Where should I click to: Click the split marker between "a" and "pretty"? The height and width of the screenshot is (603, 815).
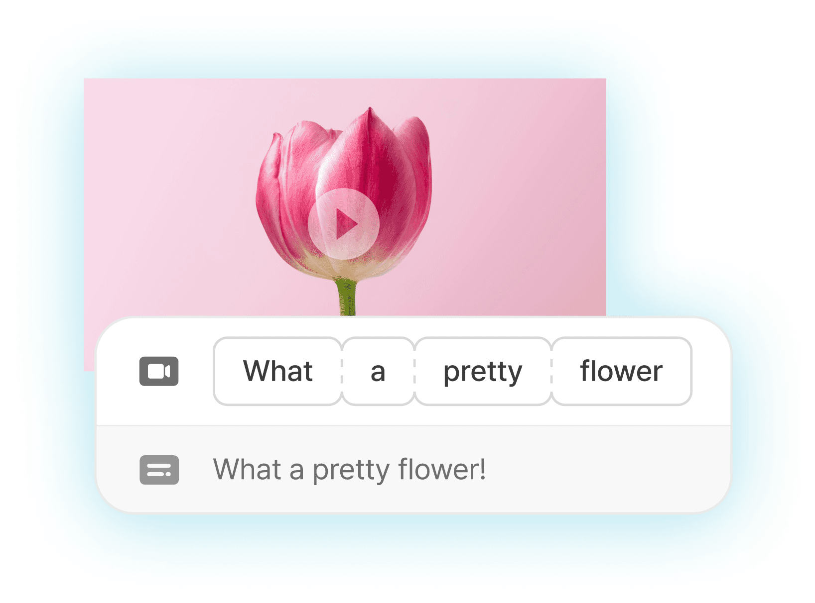pyautogui.click(x=414, y=371)
